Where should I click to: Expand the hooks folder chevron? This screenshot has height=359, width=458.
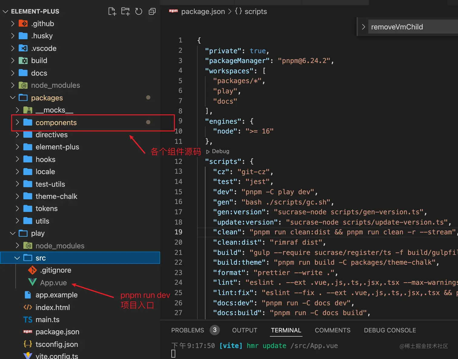(17, 159)
